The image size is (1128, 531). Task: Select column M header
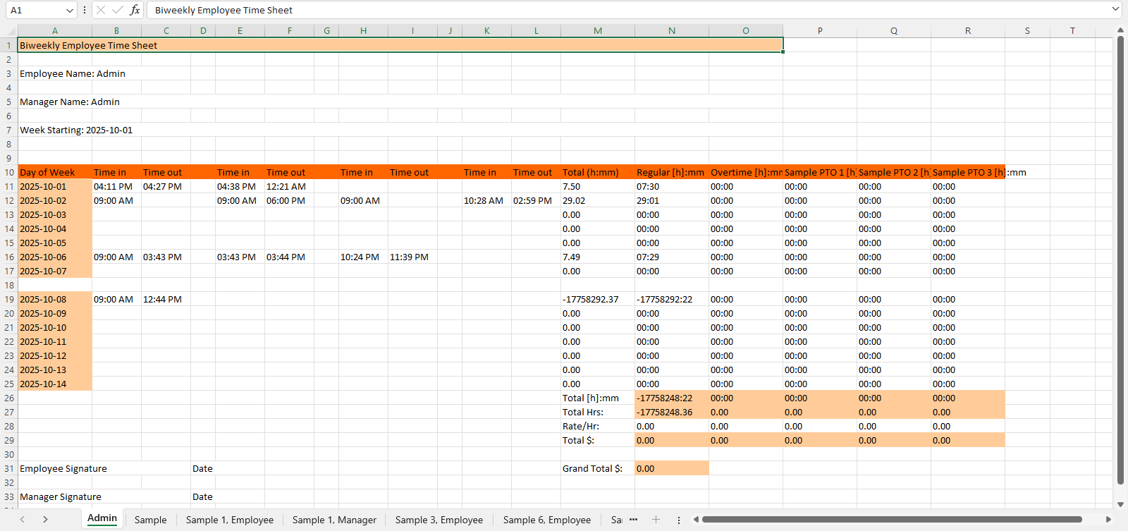pyautogui.click(x=597, y=31)
